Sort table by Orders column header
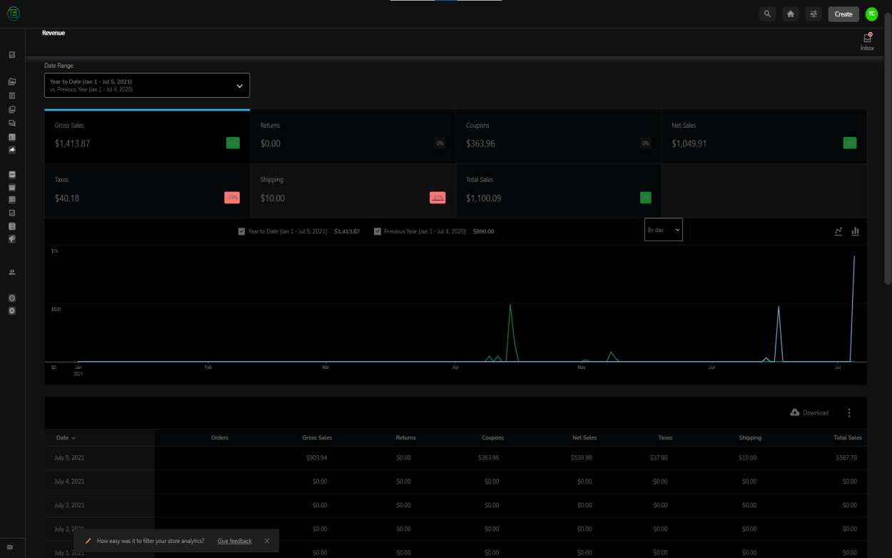 [220, 437]
